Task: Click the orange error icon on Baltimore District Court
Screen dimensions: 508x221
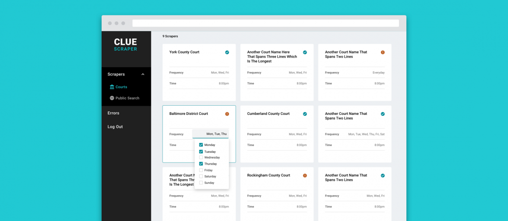Action: click(x=227, y=114)
